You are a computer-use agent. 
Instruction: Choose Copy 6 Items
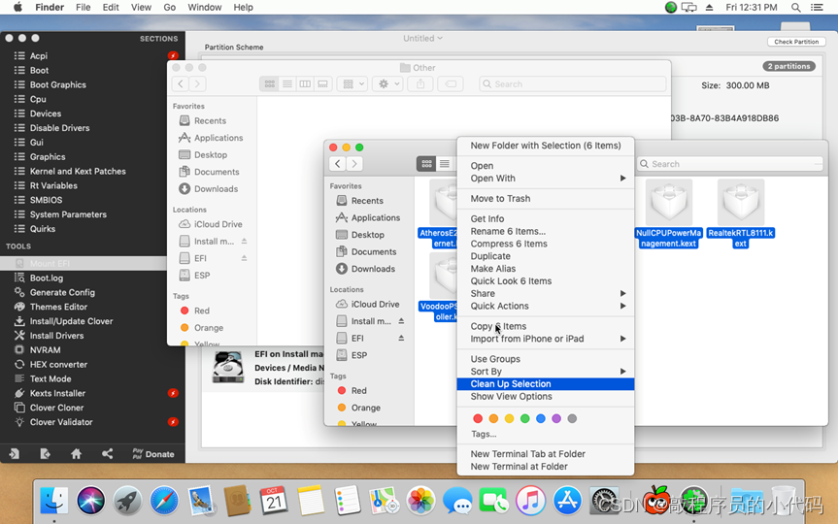[x=546, y=326]
